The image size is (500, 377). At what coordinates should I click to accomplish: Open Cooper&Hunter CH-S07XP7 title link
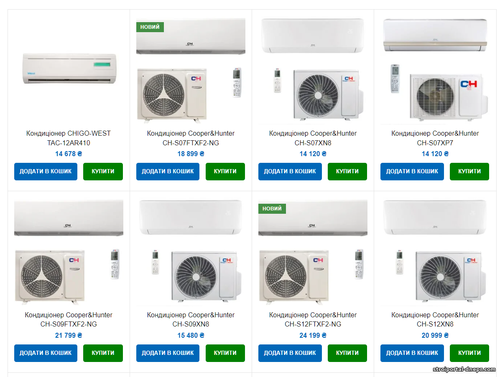coord(435,138)
